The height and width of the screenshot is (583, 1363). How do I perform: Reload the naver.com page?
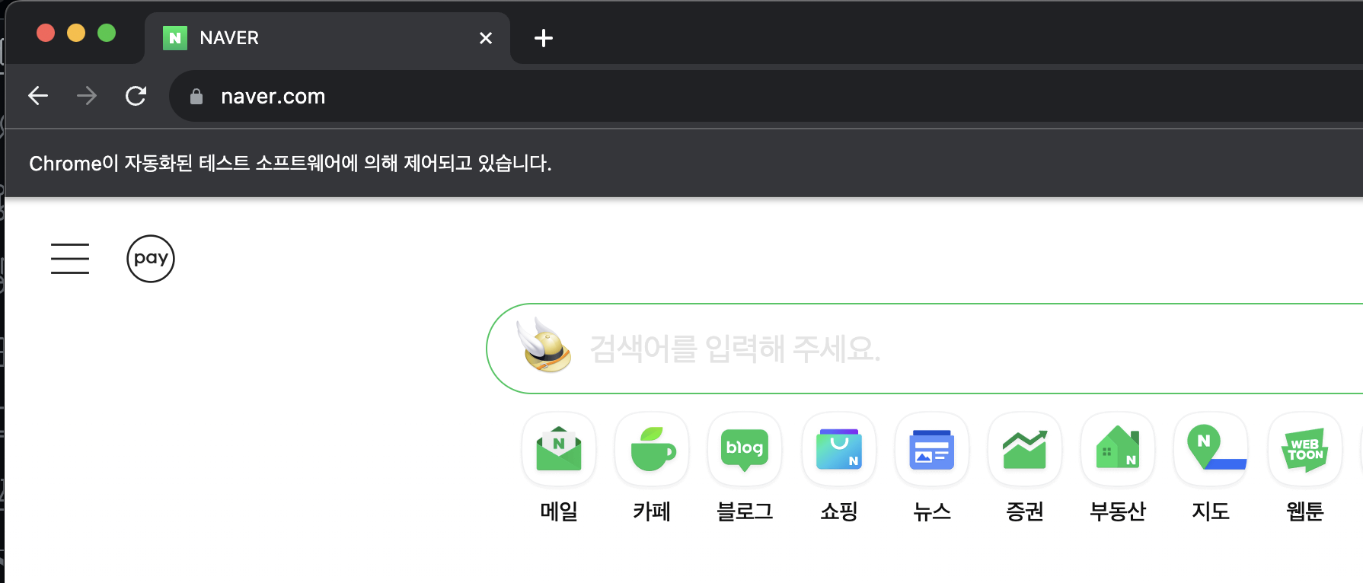(x=136, y=96)
